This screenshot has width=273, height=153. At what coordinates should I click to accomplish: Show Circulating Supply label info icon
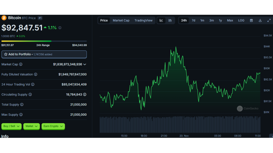point(30,94)
